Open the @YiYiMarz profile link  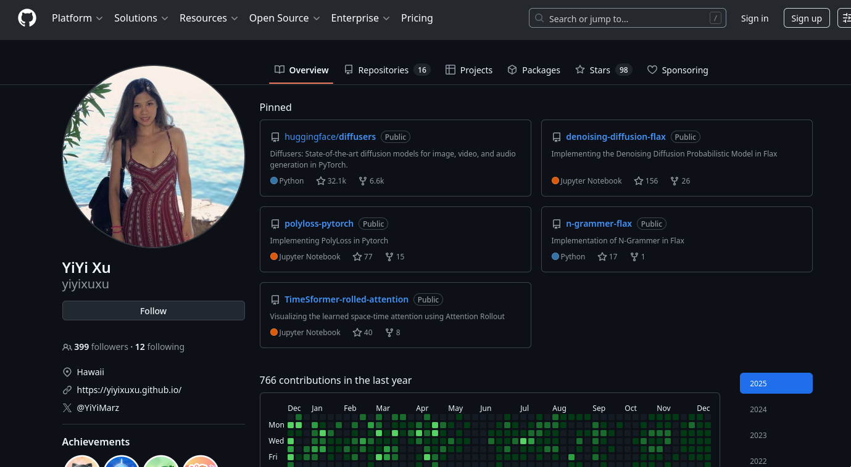click(98, 408)
